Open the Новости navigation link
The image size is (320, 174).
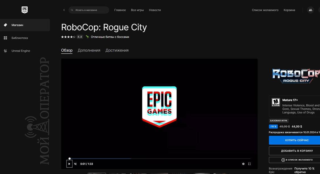tap(155, 10)
